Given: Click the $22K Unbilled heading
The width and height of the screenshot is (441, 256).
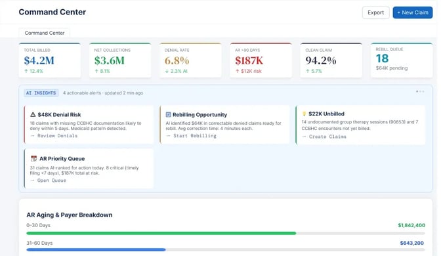Looking at the screenshot, I should click(326, 114).
